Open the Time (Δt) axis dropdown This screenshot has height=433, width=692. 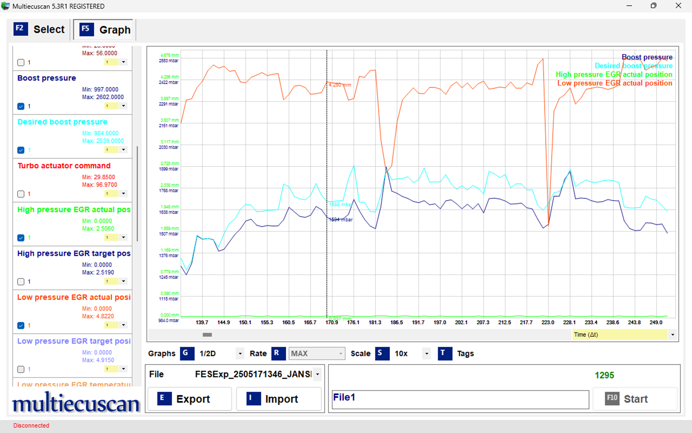(673, 335)
